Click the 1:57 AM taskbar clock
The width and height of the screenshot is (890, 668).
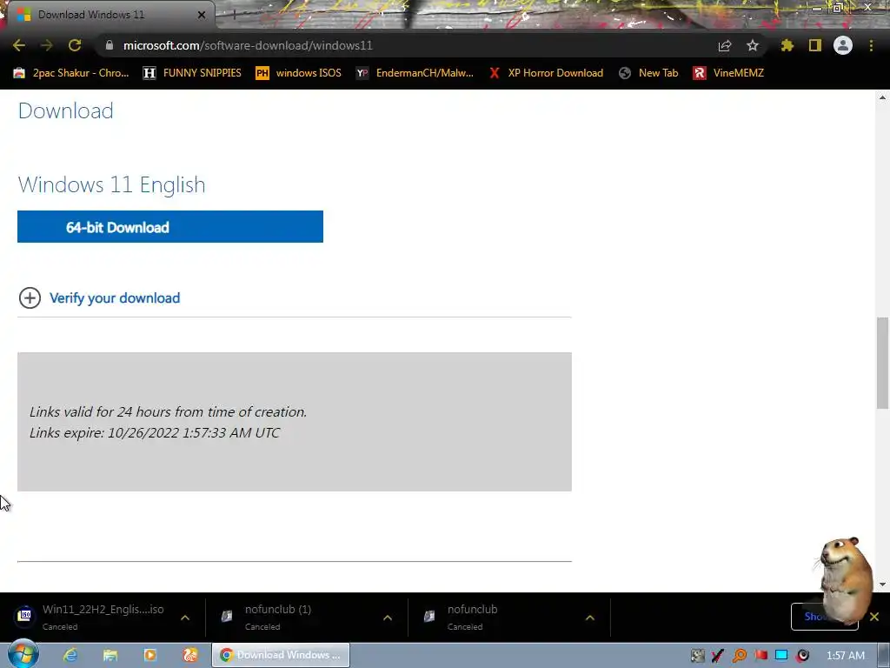tap(845, 656)
